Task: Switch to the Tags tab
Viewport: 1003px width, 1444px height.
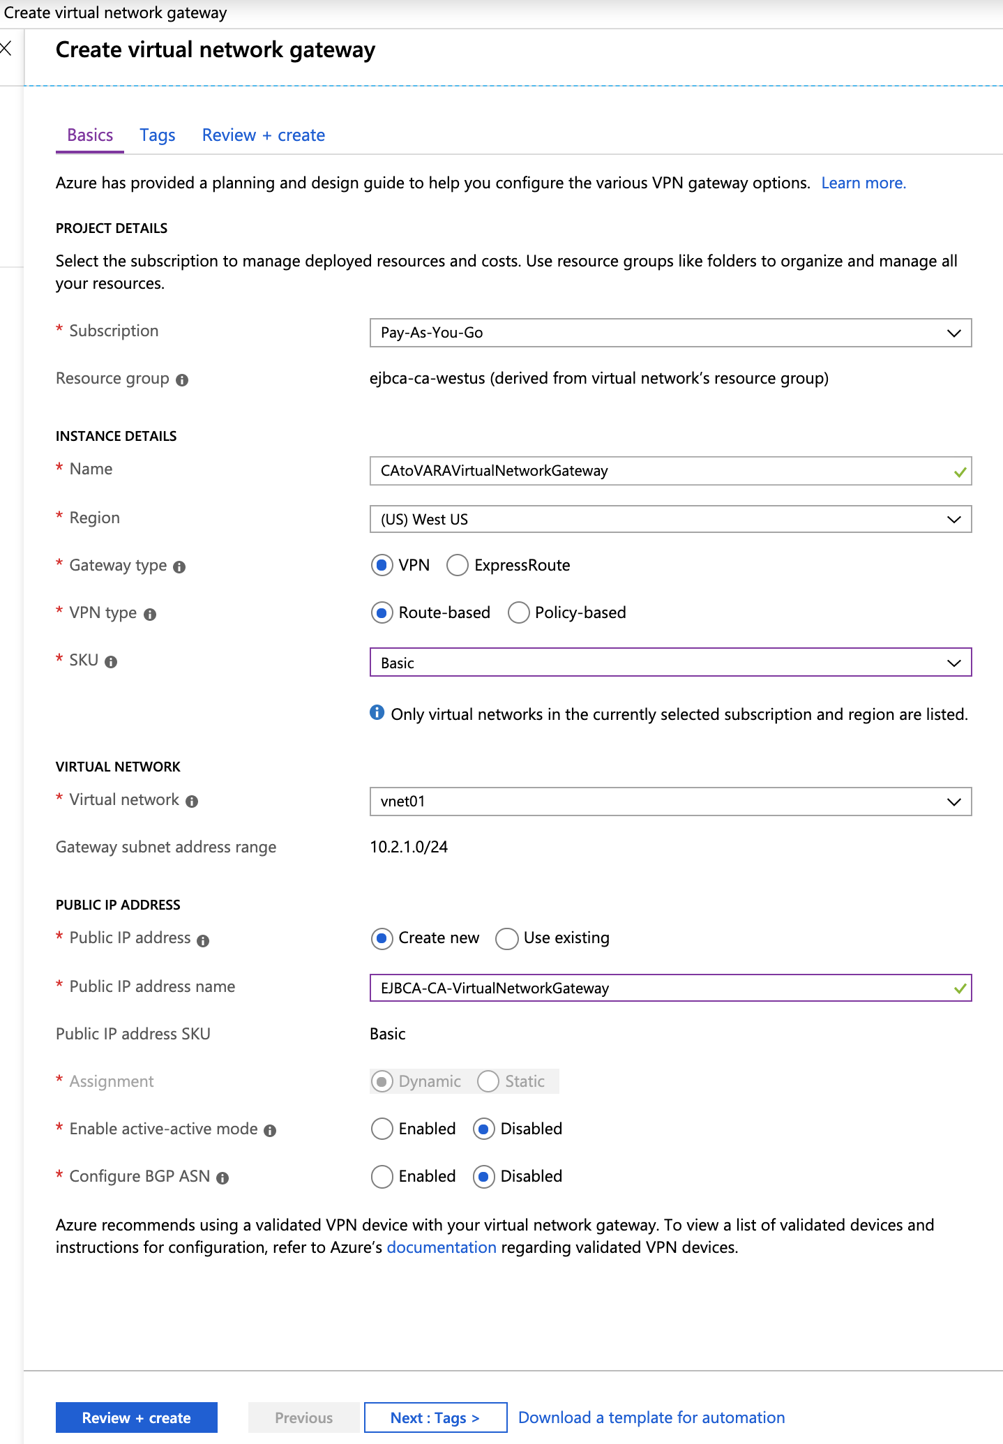Action: click(158, 135)
